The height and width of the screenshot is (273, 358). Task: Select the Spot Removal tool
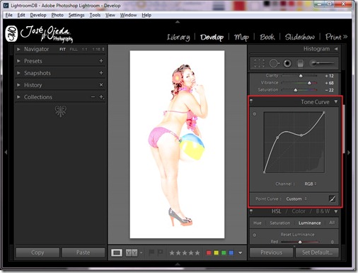274,63
